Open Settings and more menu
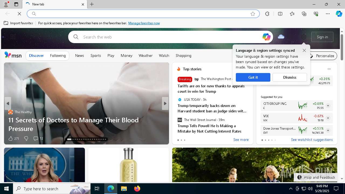The width and height of the screenshot is (345, 194). 328,14
